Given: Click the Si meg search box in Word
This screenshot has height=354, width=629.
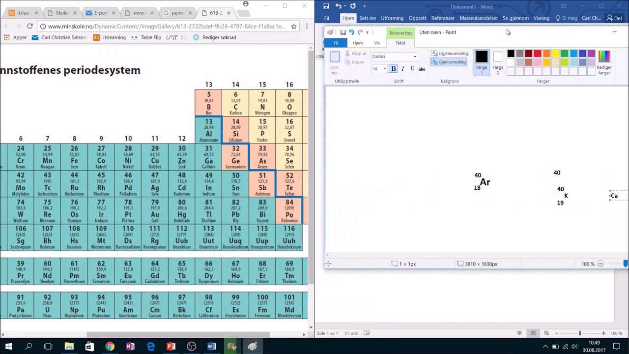Looking at the screenshot, I should [x=566, y=18].
